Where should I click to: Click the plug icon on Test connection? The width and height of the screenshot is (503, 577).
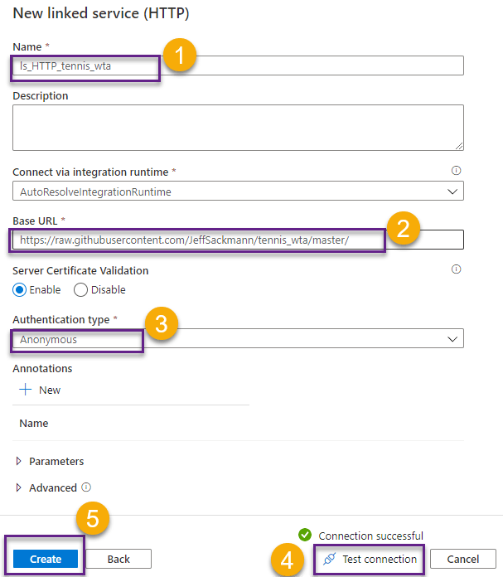(330, 560)
